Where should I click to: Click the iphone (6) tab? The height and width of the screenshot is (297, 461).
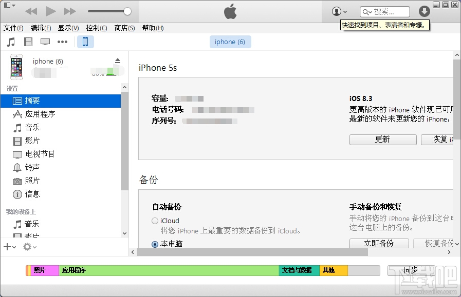tap(230, 42)
